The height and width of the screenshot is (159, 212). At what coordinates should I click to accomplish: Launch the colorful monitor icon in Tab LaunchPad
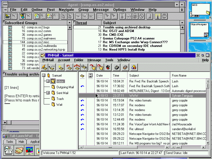(x=29, y=150)
